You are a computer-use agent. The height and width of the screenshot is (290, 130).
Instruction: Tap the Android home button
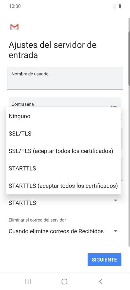pyautogui.click(x=64, y=281)
